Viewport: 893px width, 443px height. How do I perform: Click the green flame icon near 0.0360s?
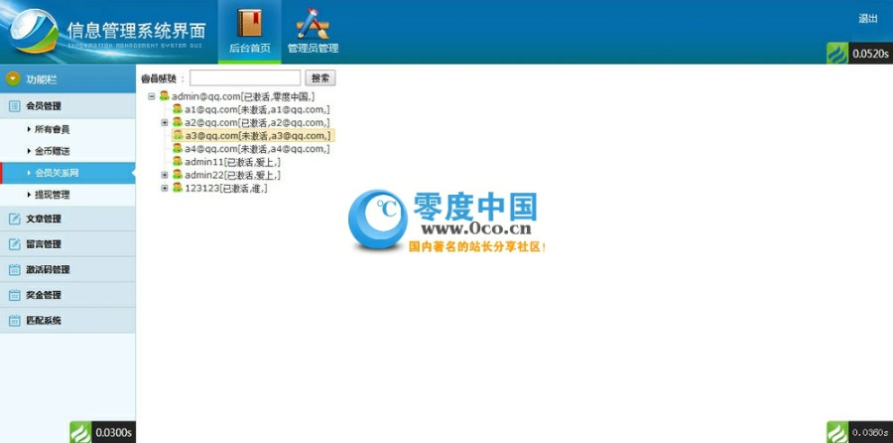tap(837, 432)
